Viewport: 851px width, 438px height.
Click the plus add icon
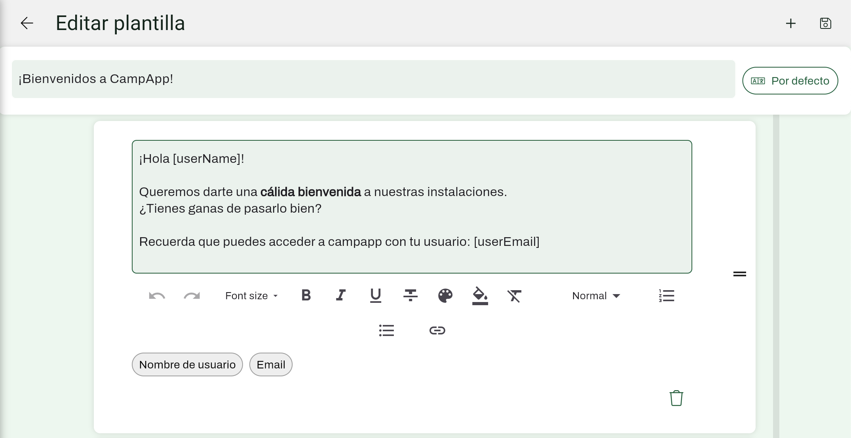tap(790, 23)
